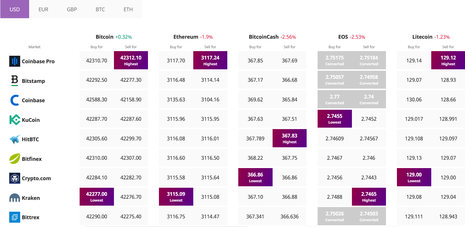The height and width of the screenshot is (227, 465).
Task: Click Coinbase EOS converted buy 2.77
Action: click(335, 99)
